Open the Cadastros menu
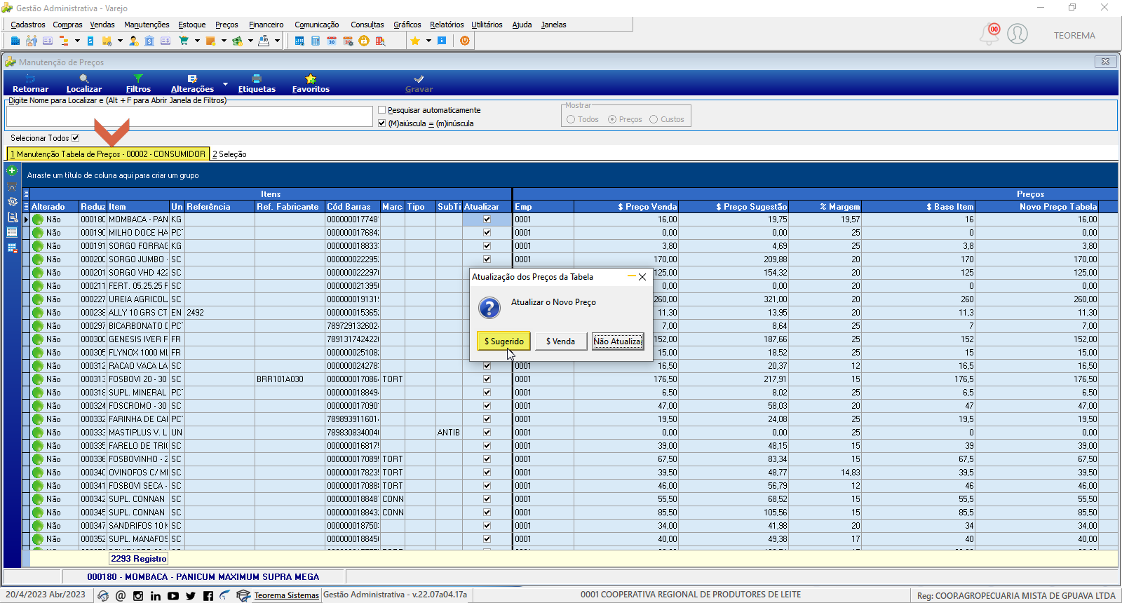This screenshot has height=603, width=1122. tap(28, 25)
